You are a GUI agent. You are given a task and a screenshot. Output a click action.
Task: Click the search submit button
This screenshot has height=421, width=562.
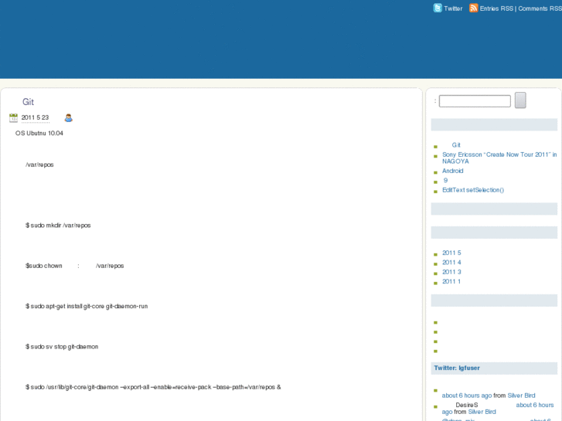[x=520, y=100]
